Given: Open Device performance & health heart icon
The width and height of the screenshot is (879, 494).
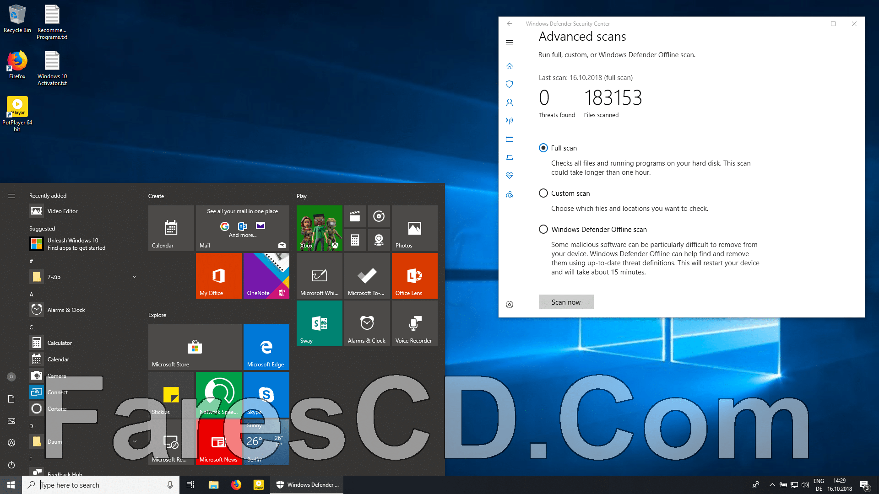Looking at the screenshot, I should (510, 176).
